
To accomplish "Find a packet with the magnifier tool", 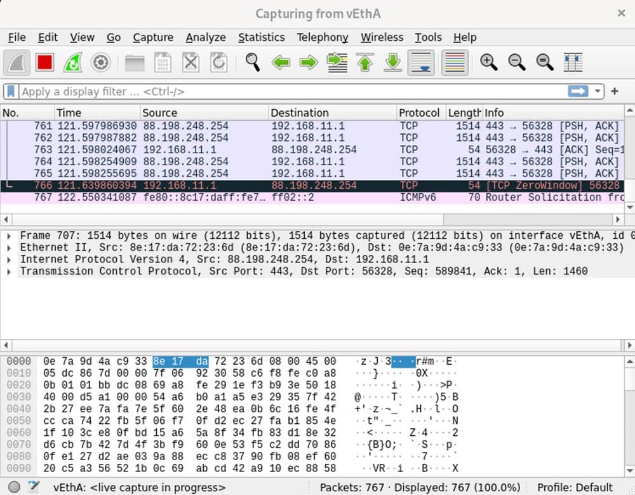I will (x=253, y=62).
